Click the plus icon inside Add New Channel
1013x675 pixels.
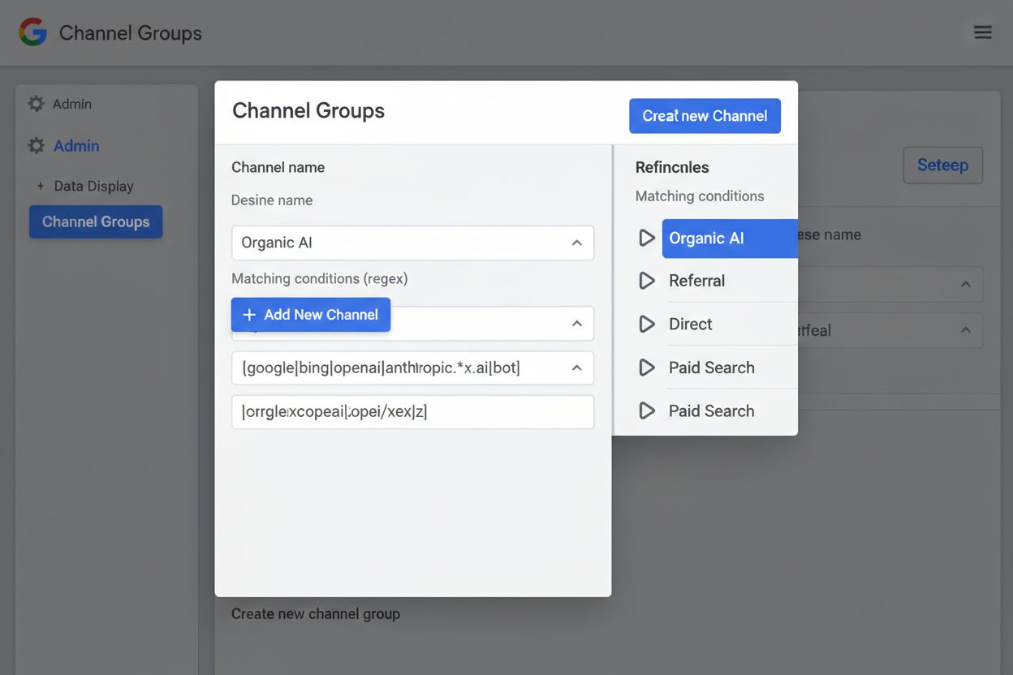pos(249,314)
